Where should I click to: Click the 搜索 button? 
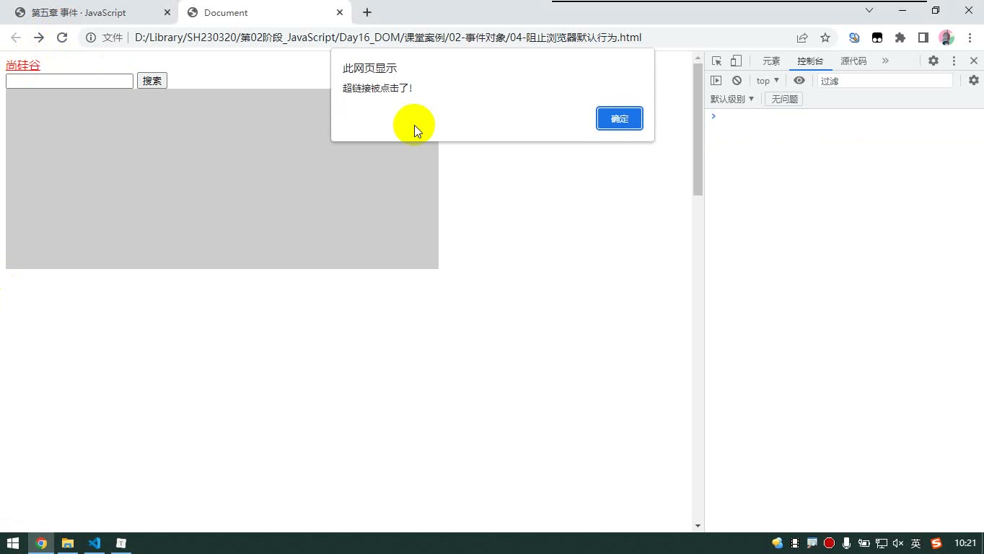tap(152, 81)
